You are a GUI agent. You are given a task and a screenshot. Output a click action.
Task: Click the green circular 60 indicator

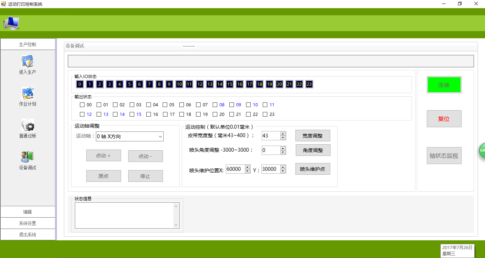point(482,151)
